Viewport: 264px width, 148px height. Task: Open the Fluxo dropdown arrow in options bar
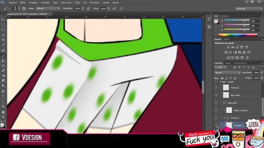click(108, 8)
